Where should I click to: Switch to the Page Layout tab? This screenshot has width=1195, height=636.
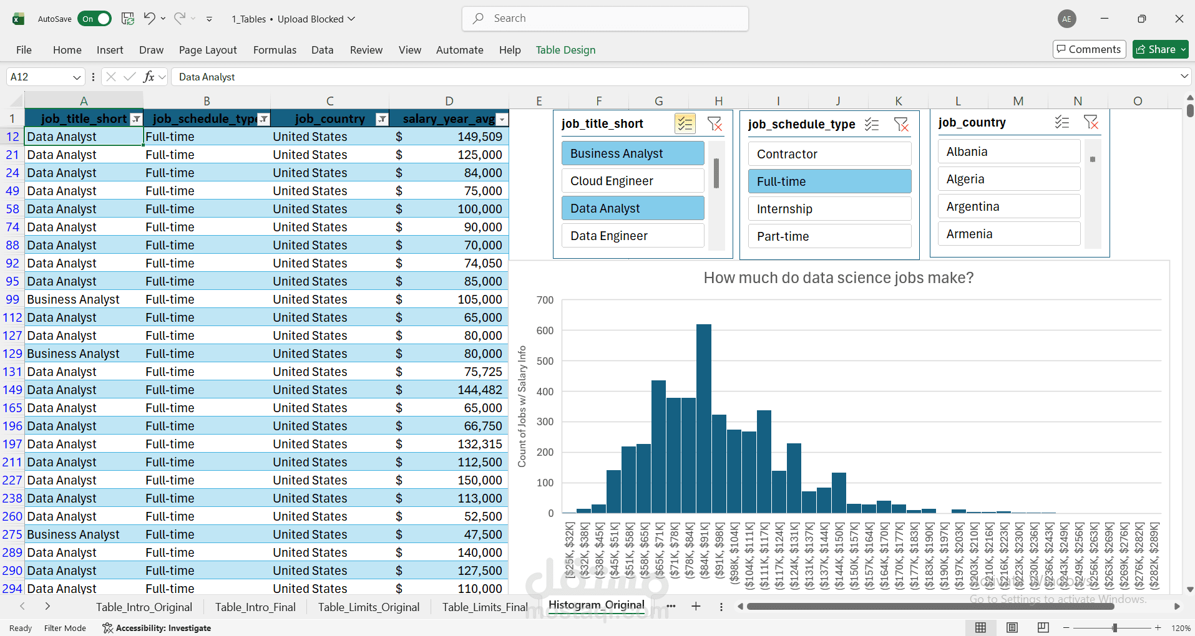coord(208,50)
